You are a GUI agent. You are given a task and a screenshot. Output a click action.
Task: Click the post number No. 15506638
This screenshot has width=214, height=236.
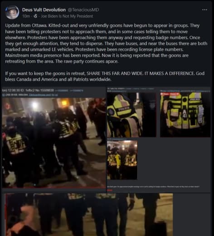pos(46,90)
